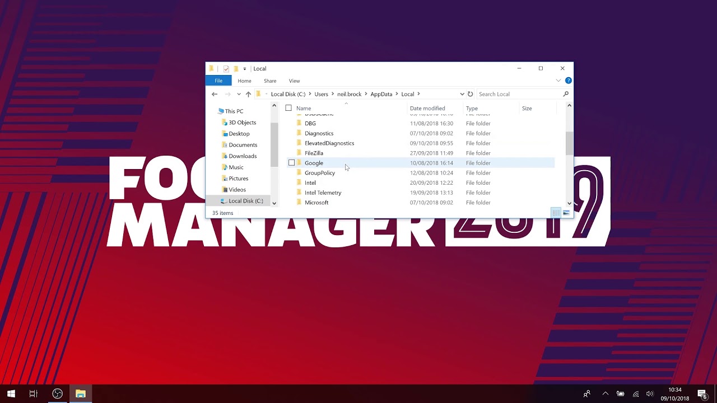Navigate to Users in address bar
Screen dimensions: 717x403
tap(321, 94)
